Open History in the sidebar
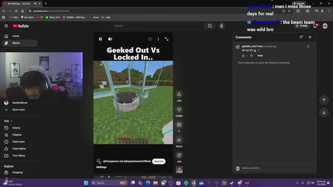The image size is (333, 187). tap(20, 128)
